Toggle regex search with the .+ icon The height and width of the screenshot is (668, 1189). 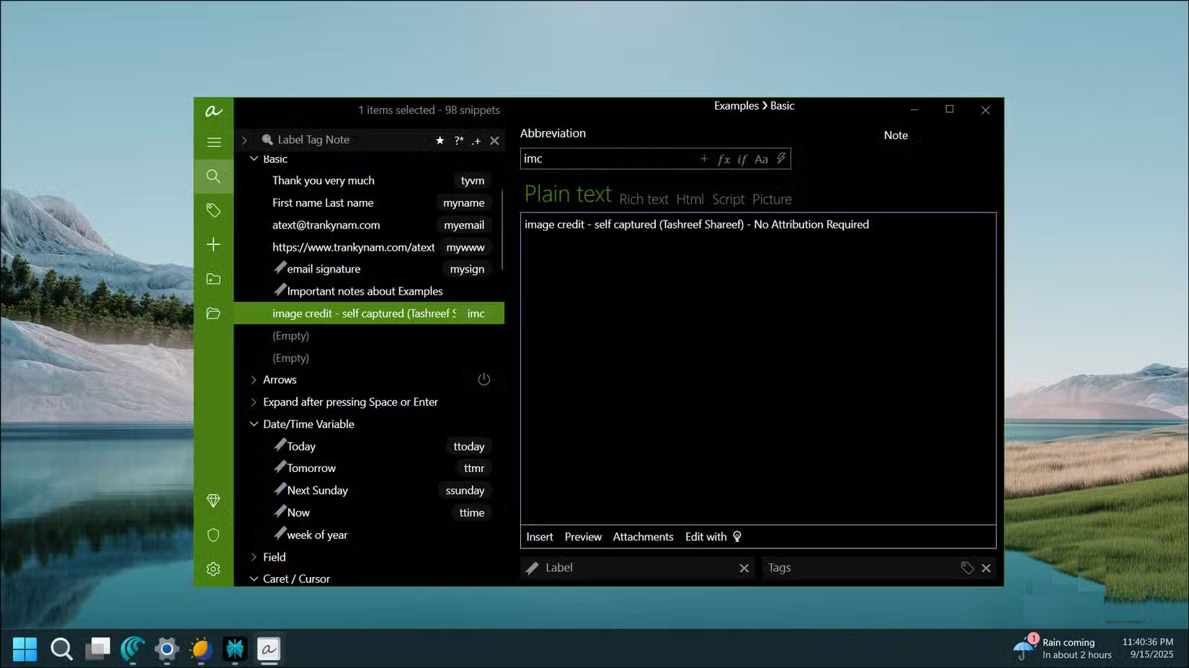tap(476, 141)
